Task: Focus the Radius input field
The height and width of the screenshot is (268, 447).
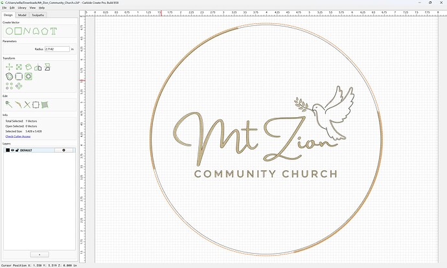Action: (x=57, y=49)
